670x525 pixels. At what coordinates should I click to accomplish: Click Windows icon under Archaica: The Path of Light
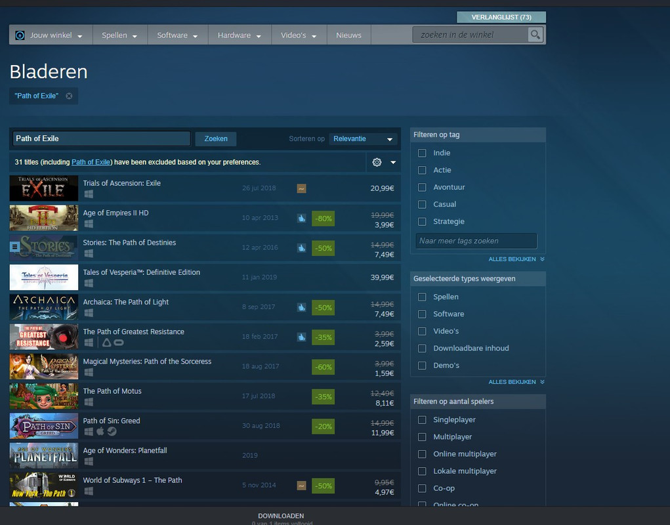pos(89,313)
